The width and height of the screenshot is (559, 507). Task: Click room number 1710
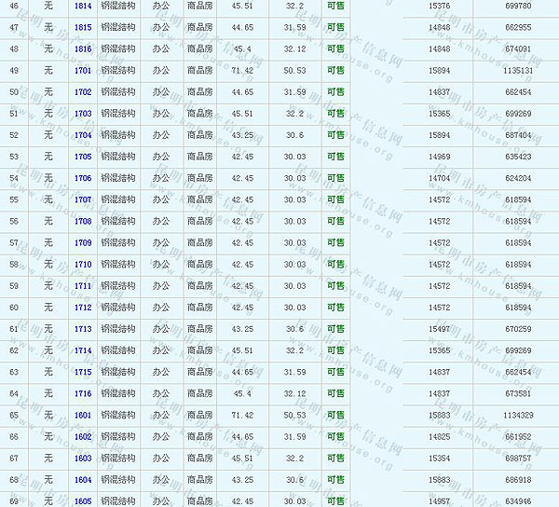(83, 265)
